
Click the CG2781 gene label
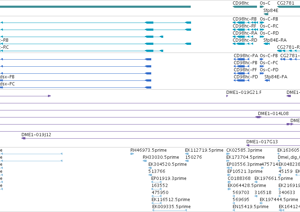286,3
